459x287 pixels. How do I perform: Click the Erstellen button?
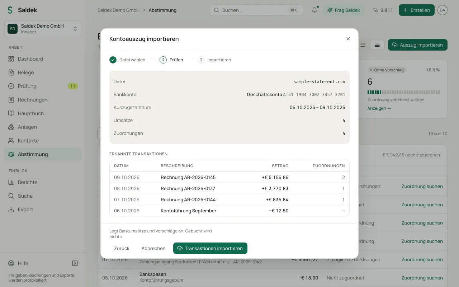[417, 10]
